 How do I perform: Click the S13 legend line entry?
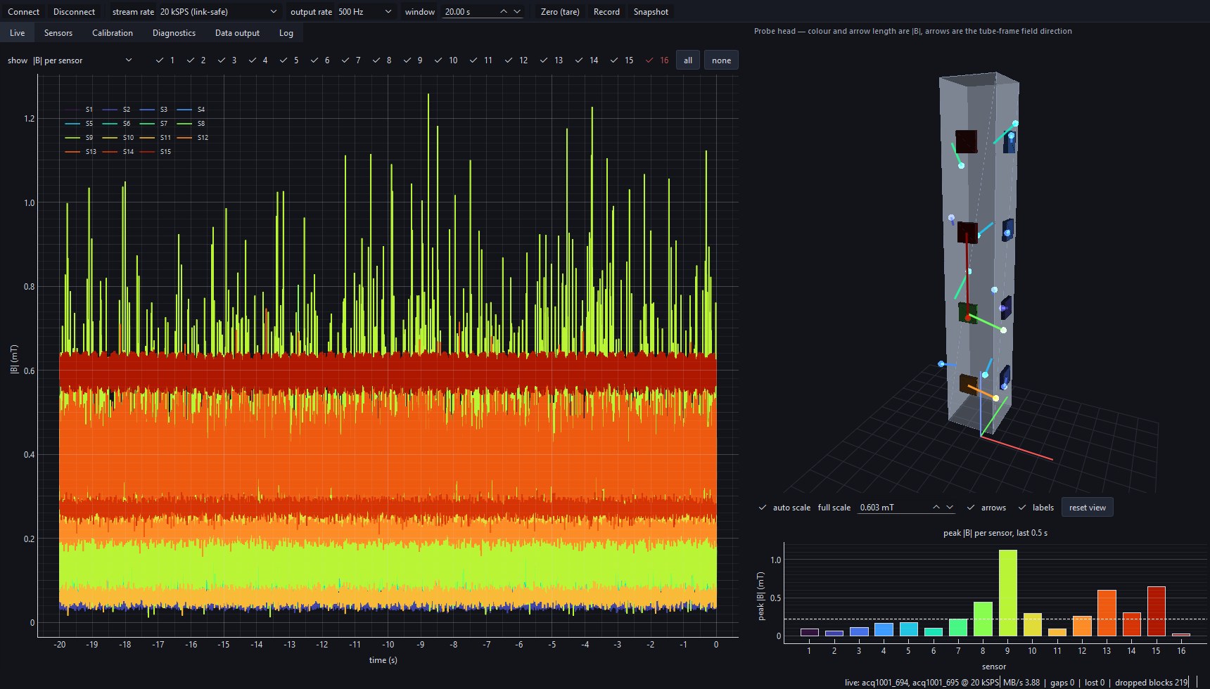81,152
